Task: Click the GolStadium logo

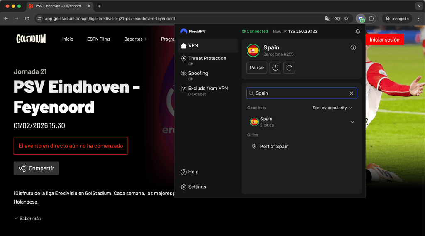Action: click(x=31, y=39)
